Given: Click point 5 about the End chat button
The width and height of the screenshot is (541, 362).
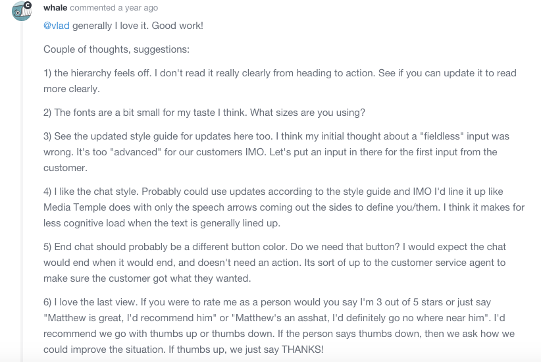Looking at the screenshot, I should pos(274,263).
